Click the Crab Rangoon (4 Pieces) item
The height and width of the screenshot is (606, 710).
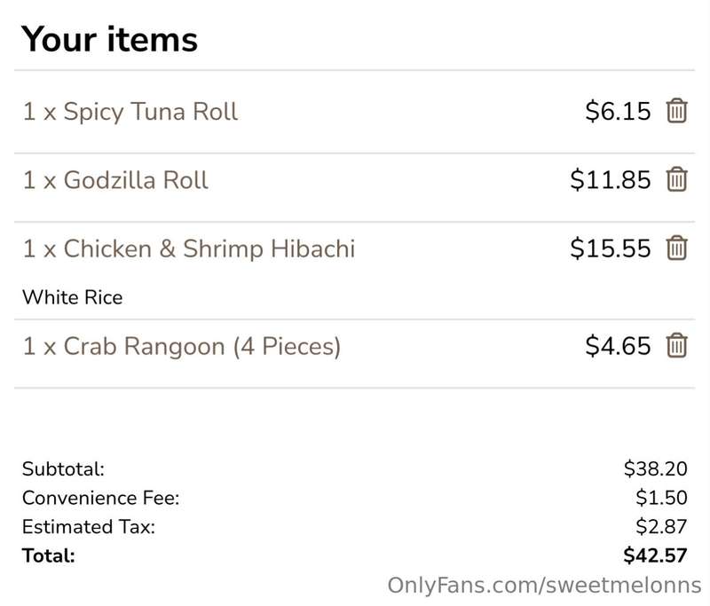coord(182,345)
